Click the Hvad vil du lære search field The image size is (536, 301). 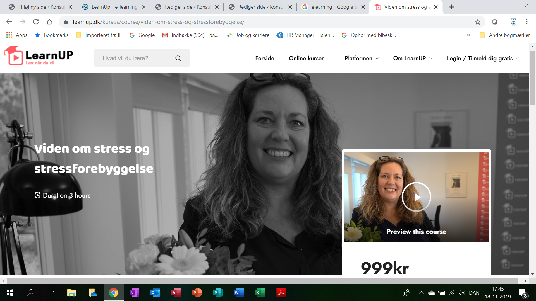pyautogui.click(x=134, y=58)
